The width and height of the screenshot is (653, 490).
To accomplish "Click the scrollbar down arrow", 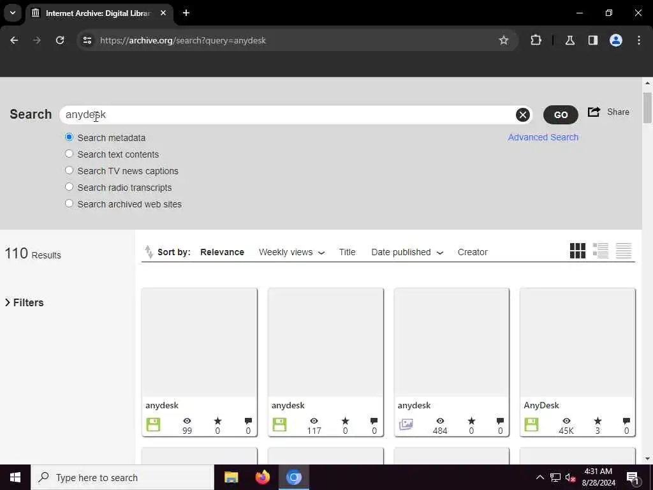I will 647,459.
